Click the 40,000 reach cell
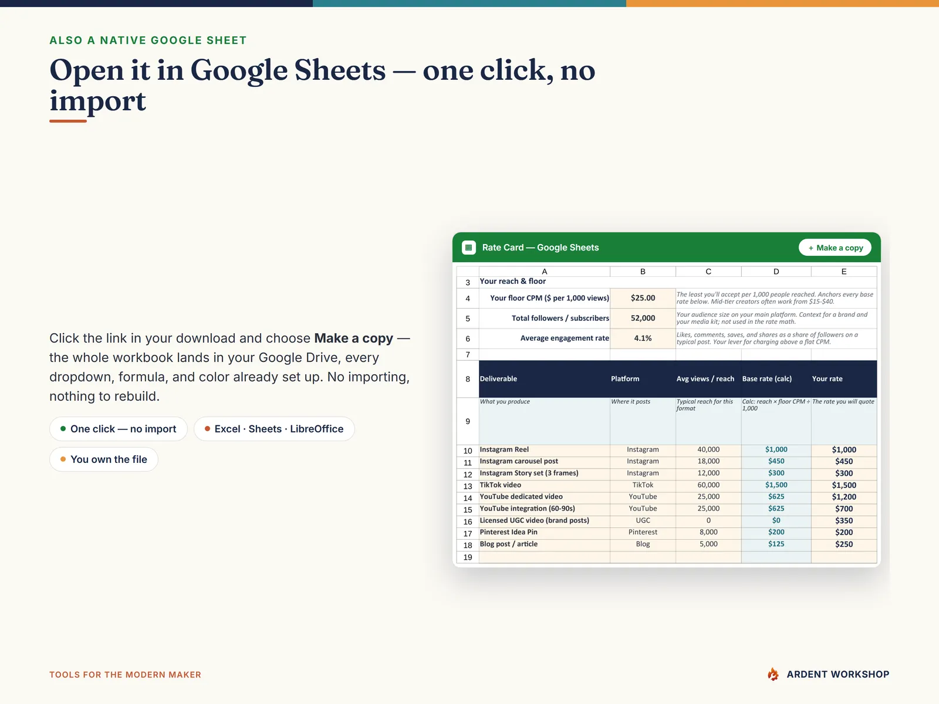This screenshot has width=939, height=704. tap(708, 450)
